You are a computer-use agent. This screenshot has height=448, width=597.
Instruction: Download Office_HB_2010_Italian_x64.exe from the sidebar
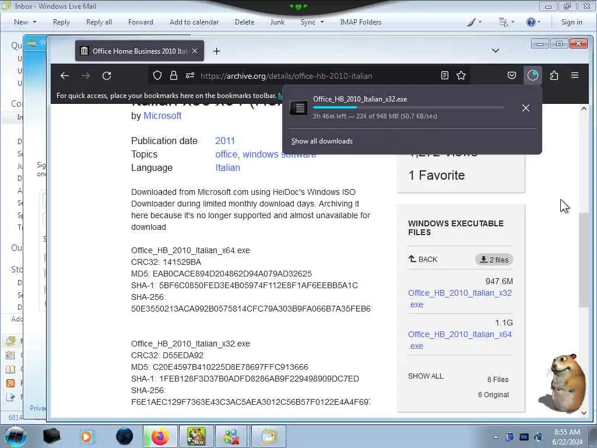460,340
